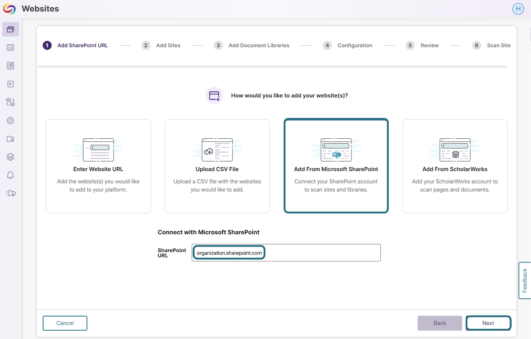Choose Add From ScholarWorks option
The width and height of the screenshot is (531, 339).
[x=455, y=166]
